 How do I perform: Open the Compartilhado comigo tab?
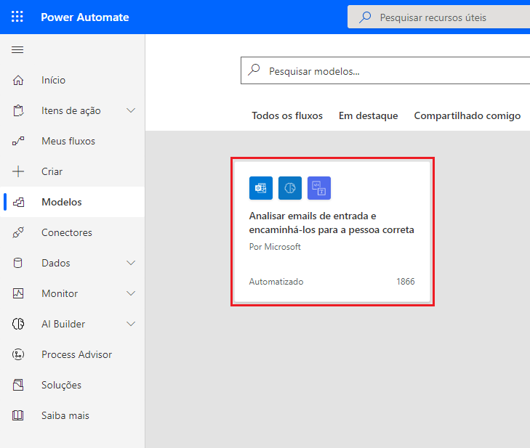click(x=467, y=115)
